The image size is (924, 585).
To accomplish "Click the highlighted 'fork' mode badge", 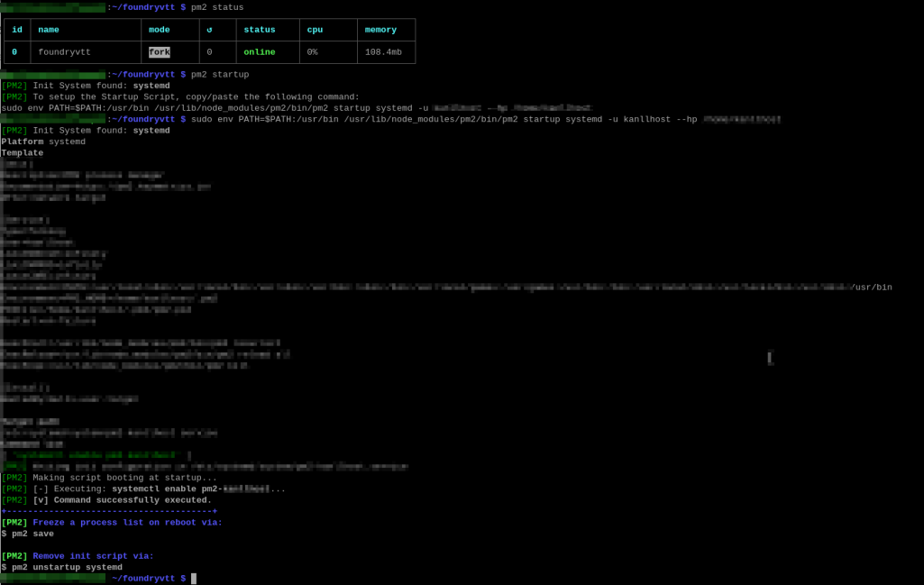I will [x=159, y=52].
